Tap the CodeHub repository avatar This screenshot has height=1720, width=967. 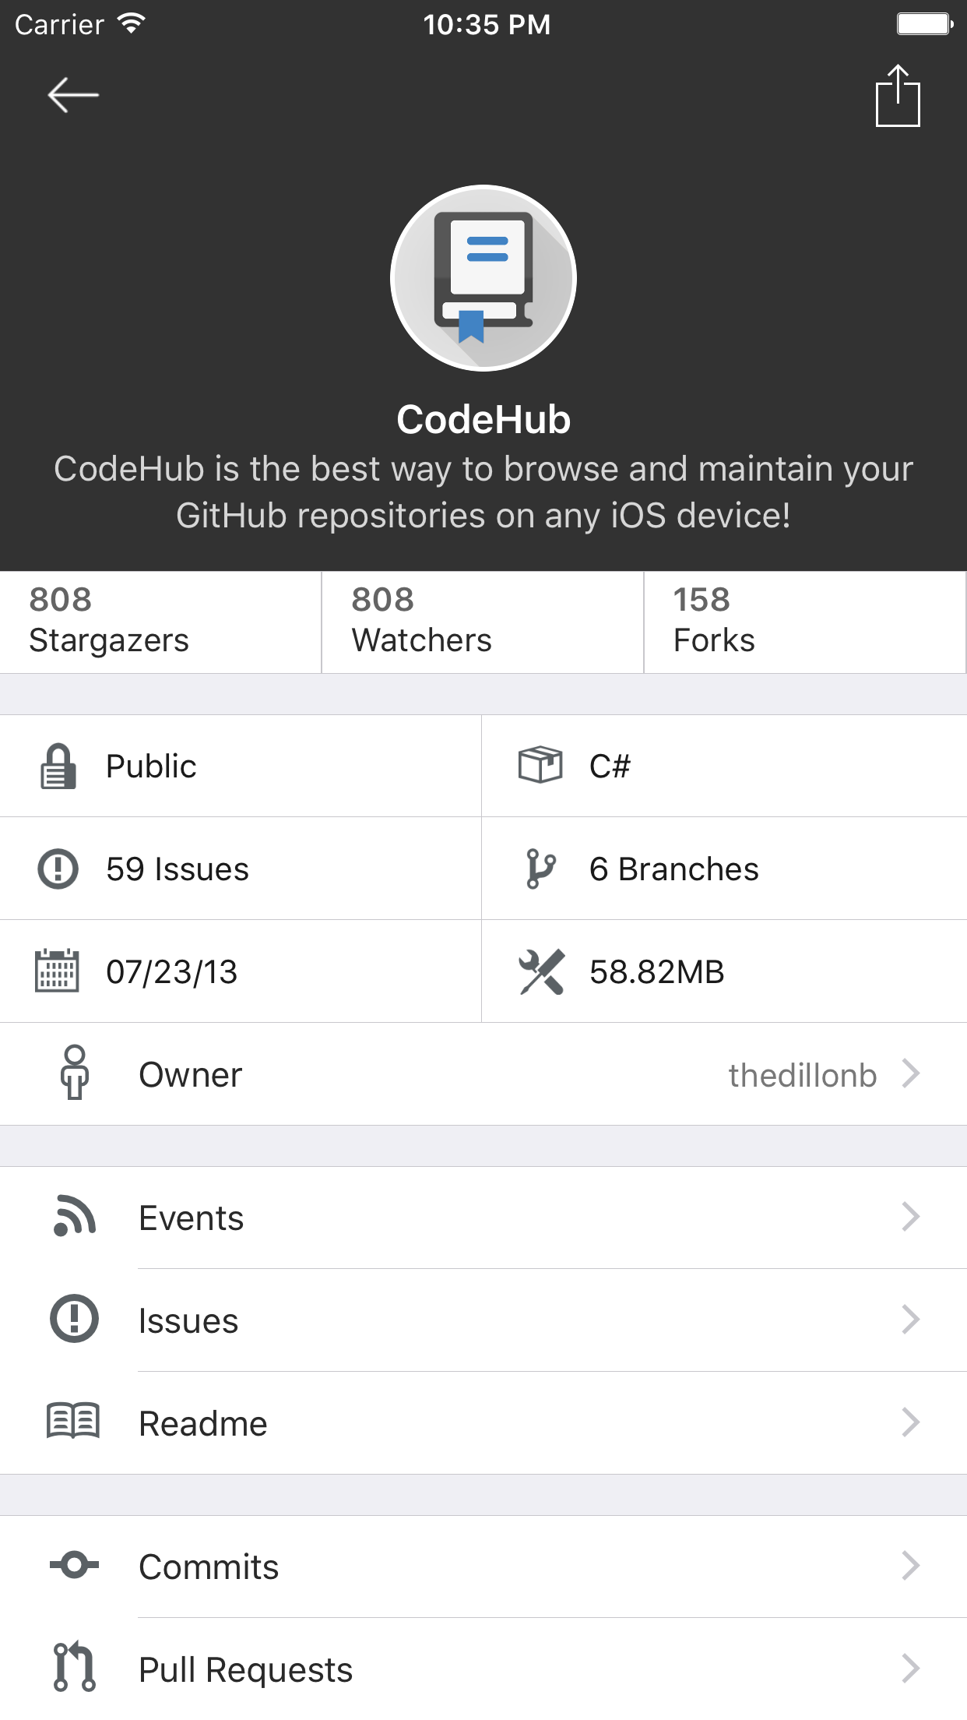coord(483,278)
